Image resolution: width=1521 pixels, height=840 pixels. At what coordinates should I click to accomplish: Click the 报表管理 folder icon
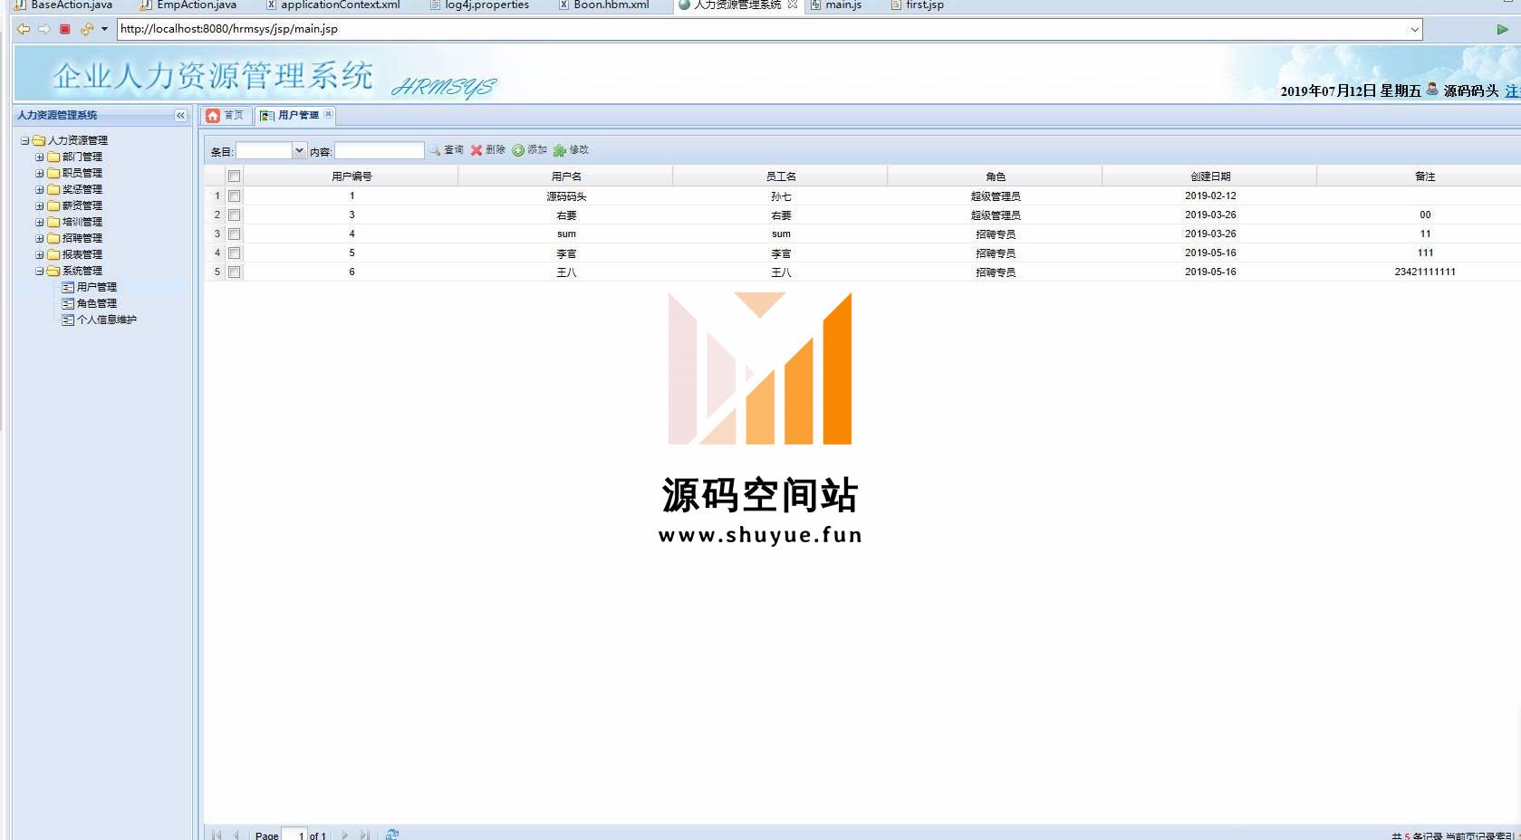coord(53,254)
